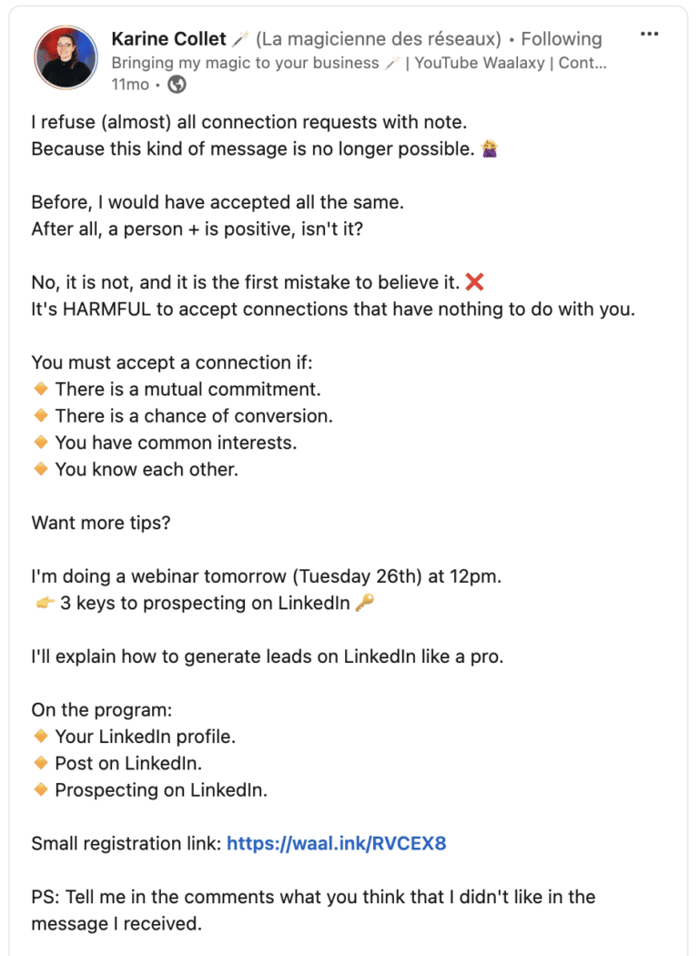Click the diamond bullet beside 'You know each other'
This screenshot has height=956, width=699.
[x=41, y=469]
